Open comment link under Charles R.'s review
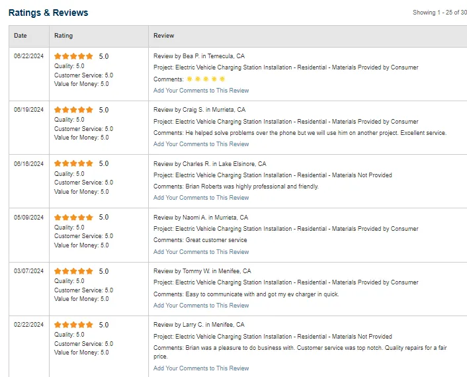This screenshot has width=467, height=377. 201,198
